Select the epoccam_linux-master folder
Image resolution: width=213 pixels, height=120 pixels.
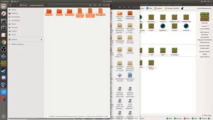pyautogui.click(x=120, y=16)
